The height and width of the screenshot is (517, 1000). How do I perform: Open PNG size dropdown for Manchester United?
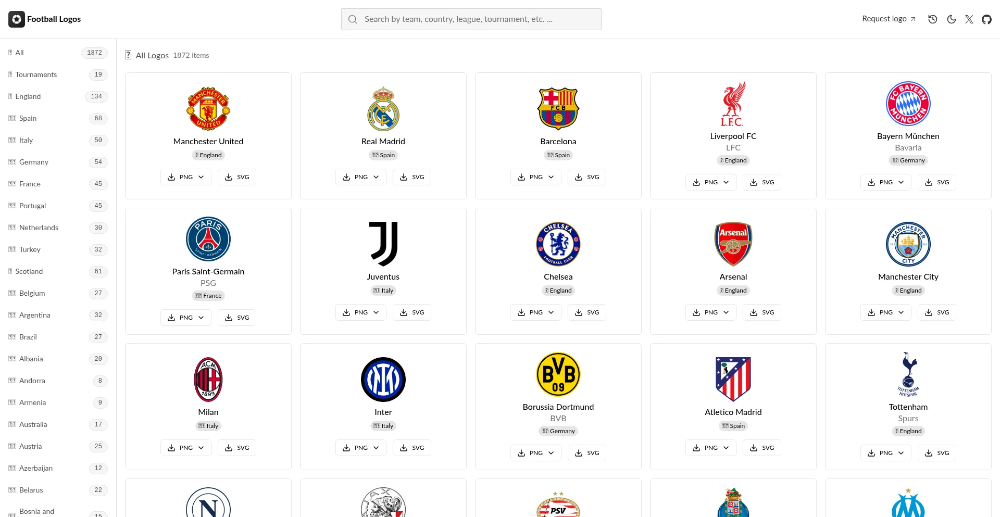pos(186,177)
